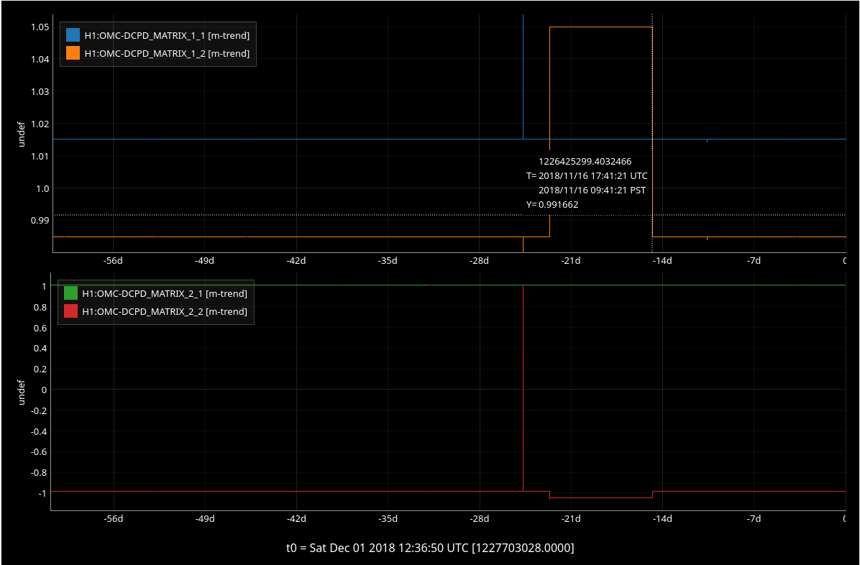Click the PST timestamp 2018/11/16 09:41:21 PST

592,190
